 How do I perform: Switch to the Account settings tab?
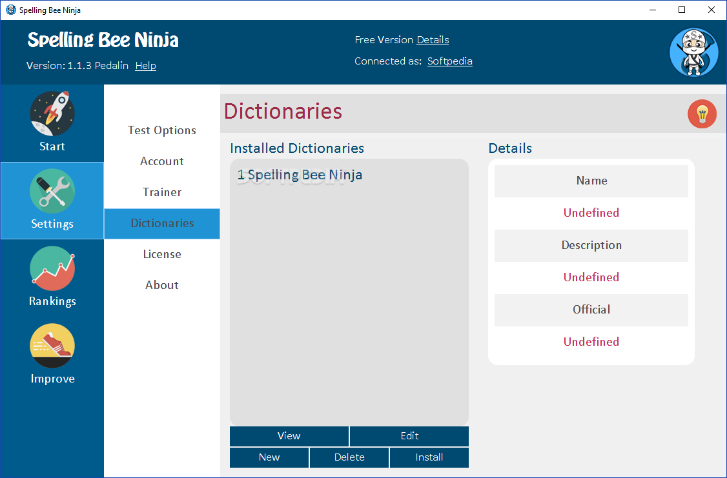pos(162,161)
